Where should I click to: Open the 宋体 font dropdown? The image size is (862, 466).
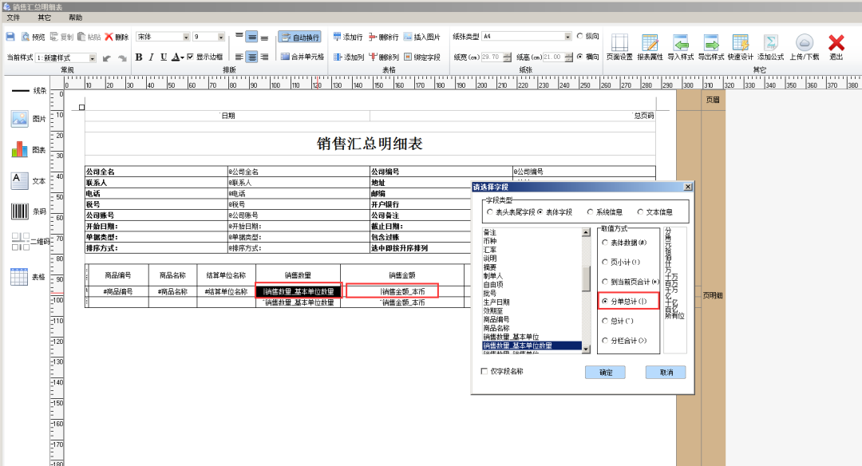pyautogui.click(x=186, y=37)
